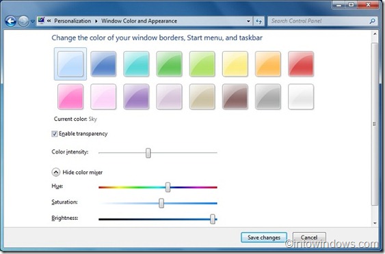The width and height of the screenshot is (385, 254).
Task: Select the tan Taupe color swatch
Action: [202, 96]
